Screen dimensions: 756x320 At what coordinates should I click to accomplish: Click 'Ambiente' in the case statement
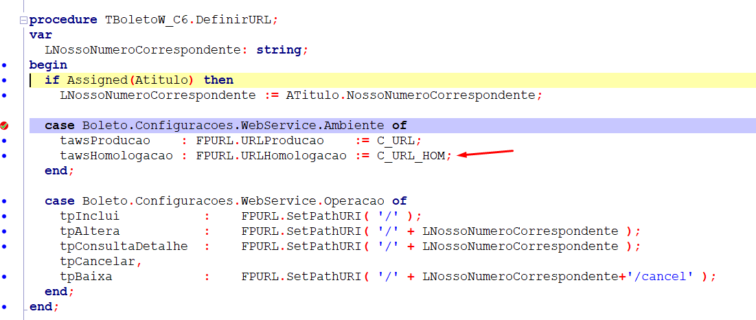pos(354,126)
